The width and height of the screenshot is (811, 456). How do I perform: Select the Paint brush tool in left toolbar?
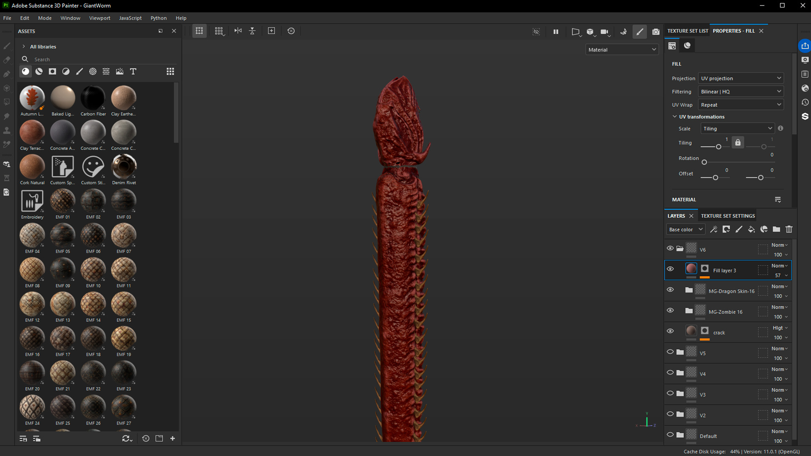pos(7,46)
